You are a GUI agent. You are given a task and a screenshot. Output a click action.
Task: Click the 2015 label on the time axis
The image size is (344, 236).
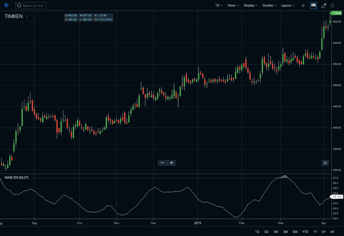coord(198,223)
